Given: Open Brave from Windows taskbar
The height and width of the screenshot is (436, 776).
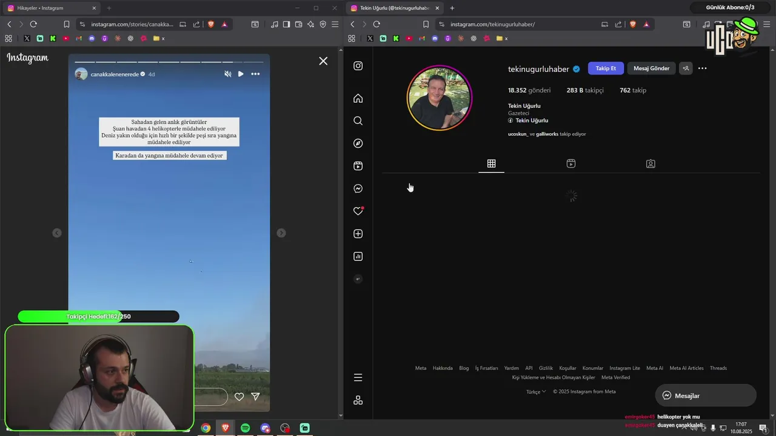Looking at the screenshot, I should (x=226, y=428).
